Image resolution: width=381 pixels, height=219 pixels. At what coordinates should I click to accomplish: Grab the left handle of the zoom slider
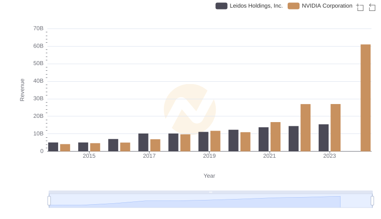tap(49, 201)
